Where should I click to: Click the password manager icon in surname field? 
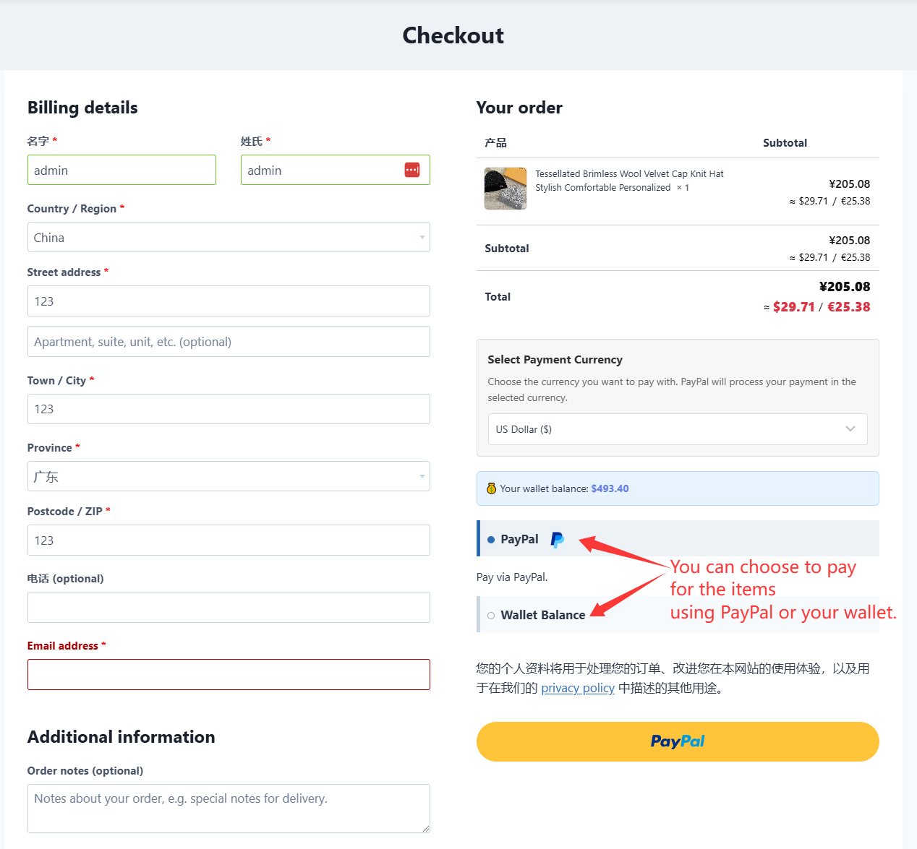point(412,170)
